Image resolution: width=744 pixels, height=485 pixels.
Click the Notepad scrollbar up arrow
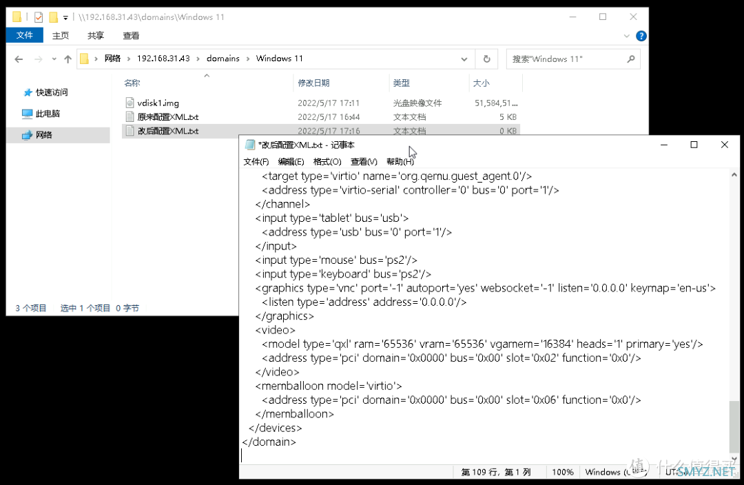click(734, 174)
